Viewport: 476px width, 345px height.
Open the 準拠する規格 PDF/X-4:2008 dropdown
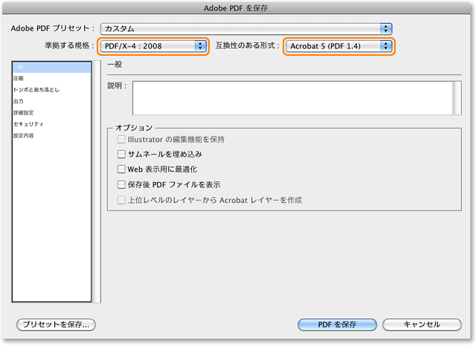tap(154, 46)
